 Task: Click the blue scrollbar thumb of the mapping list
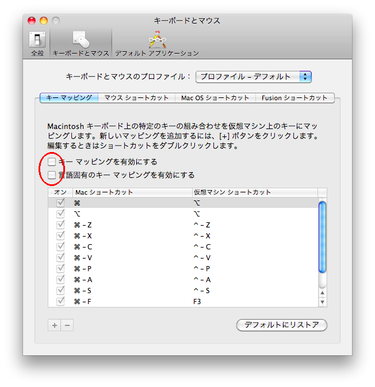[x=322, y=237]
